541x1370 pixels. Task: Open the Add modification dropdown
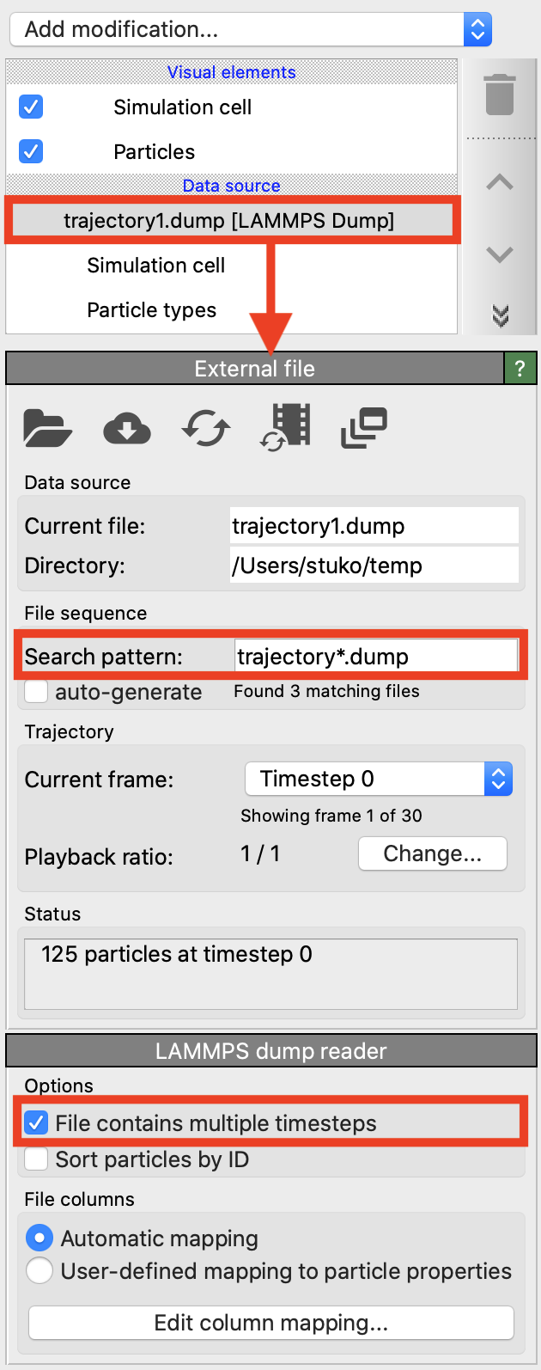pyautogui.click(x=250, y=30)
